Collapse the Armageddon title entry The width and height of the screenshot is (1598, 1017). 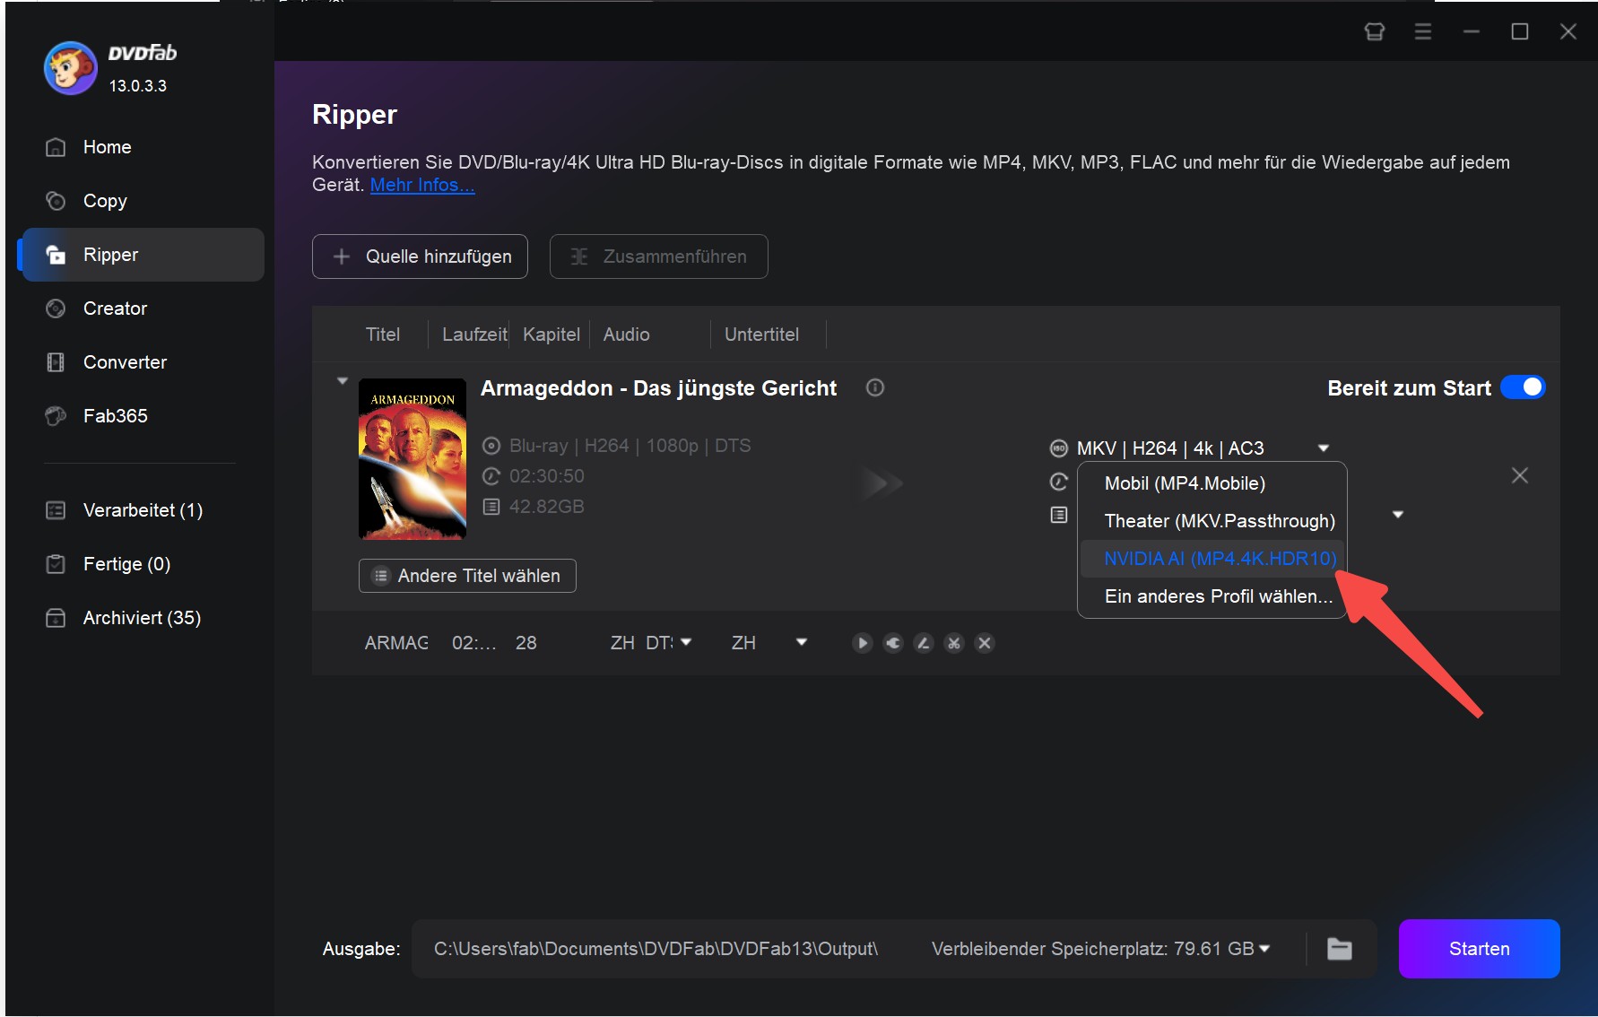coord(342,381)
